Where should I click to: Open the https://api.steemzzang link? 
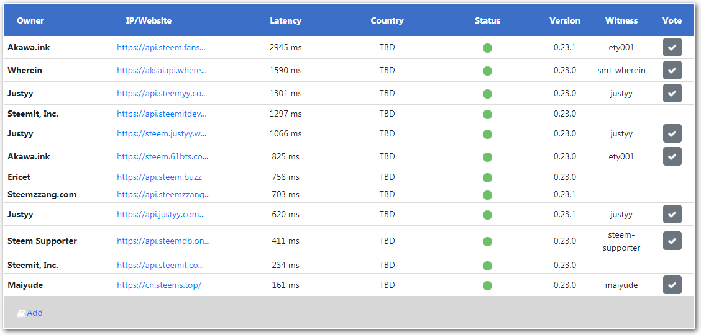coord(163,195)
